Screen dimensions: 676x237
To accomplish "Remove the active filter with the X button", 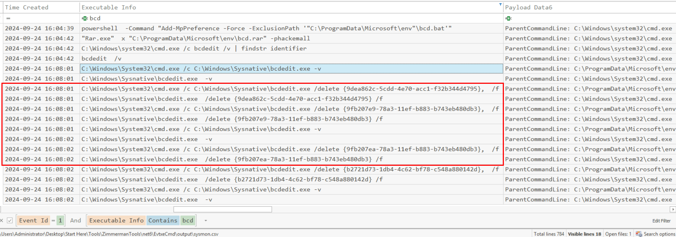I will pyautogui.click(x=2, y=221).
